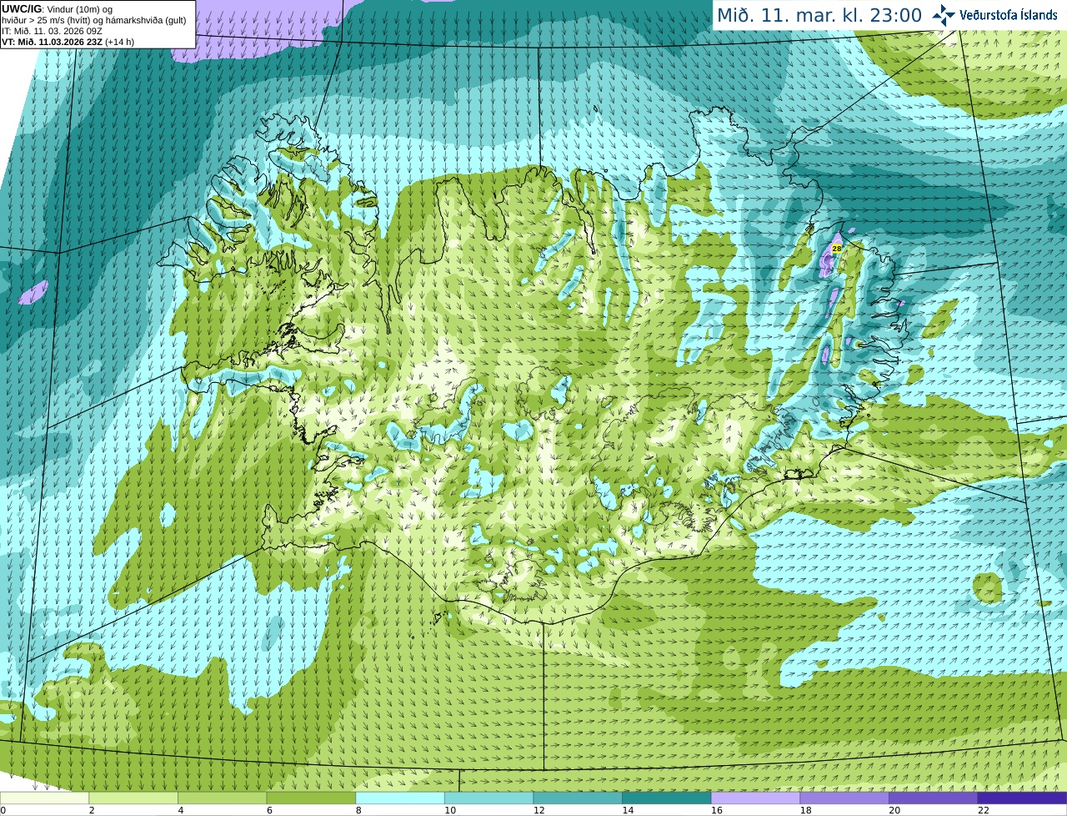Select the darkest legend swatch above 22

1022,798
